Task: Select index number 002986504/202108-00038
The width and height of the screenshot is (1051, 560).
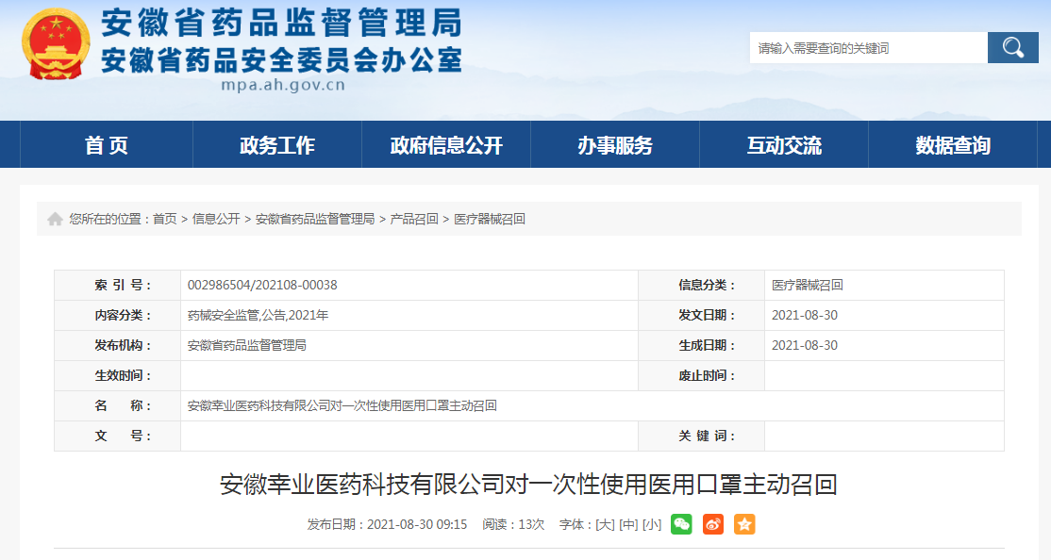Action: 262,285
